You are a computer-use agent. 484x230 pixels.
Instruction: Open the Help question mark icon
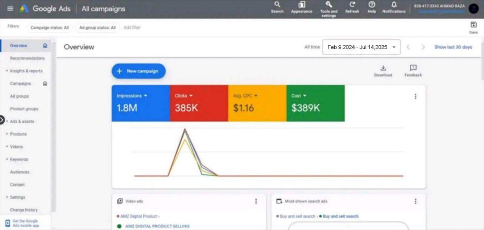pyautogui.click(x=372, y=5)
